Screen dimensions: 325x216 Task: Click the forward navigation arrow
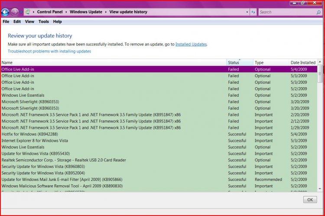[14, 12]
